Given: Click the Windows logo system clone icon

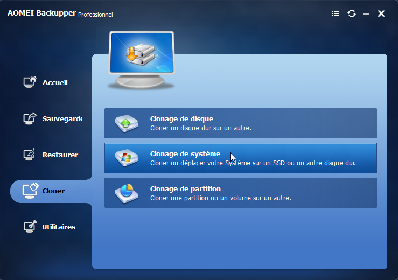Looking at the screenshot, I should pyautogui.click(x=127, y=158).
